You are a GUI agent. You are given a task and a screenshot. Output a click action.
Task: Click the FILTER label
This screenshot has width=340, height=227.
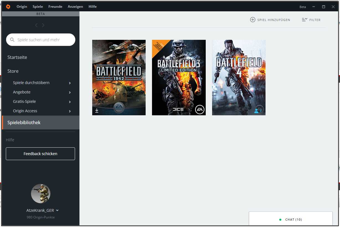[x=315, y=20]
